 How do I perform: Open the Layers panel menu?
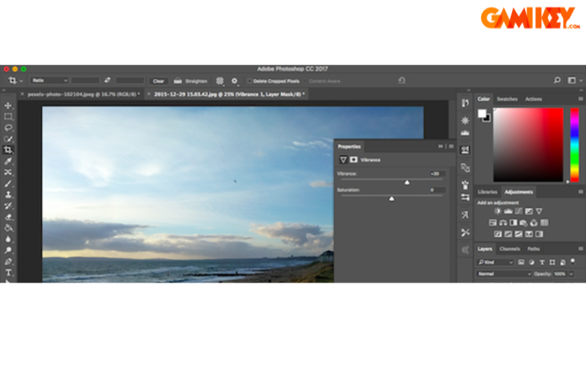580,249
